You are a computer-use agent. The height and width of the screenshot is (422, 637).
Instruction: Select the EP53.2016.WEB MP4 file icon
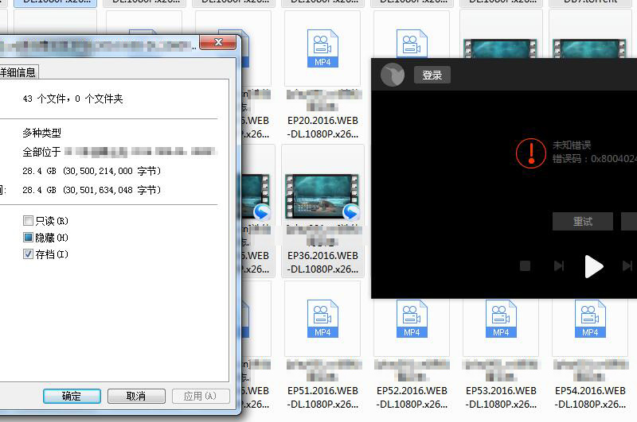501,319
